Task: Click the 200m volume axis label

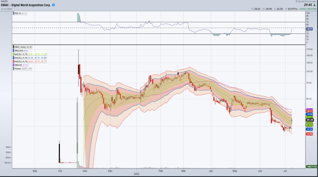Action: coord(8,158)
